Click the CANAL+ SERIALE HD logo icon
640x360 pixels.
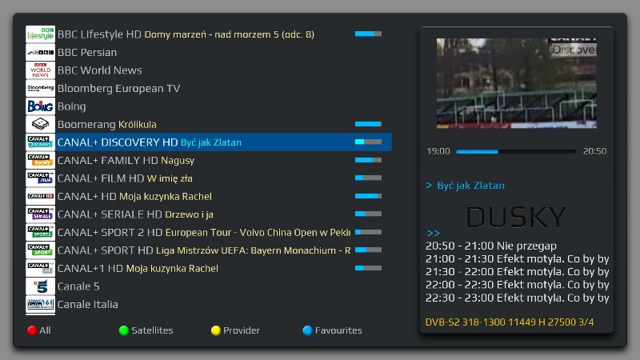40,214
